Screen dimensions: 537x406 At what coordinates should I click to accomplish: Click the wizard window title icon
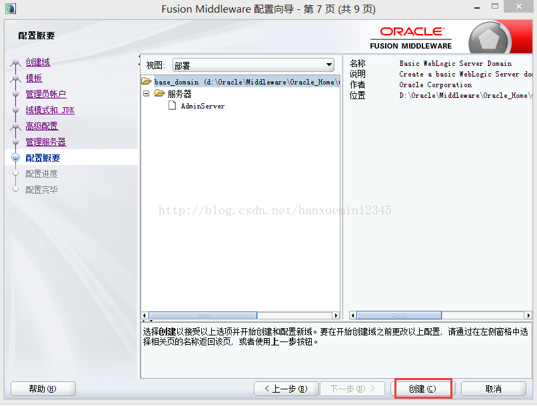[11, 8]
